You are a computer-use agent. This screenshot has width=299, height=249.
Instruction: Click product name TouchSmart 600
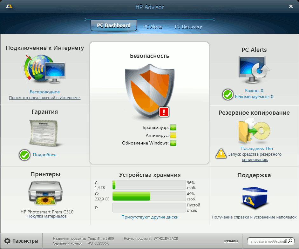point(101,239)
